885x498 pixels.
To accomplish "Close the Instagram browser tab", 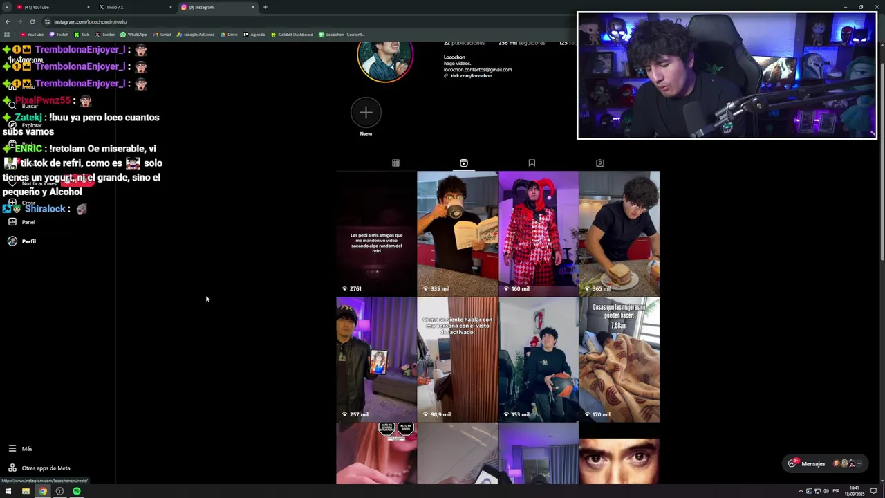I will (253, 7).
